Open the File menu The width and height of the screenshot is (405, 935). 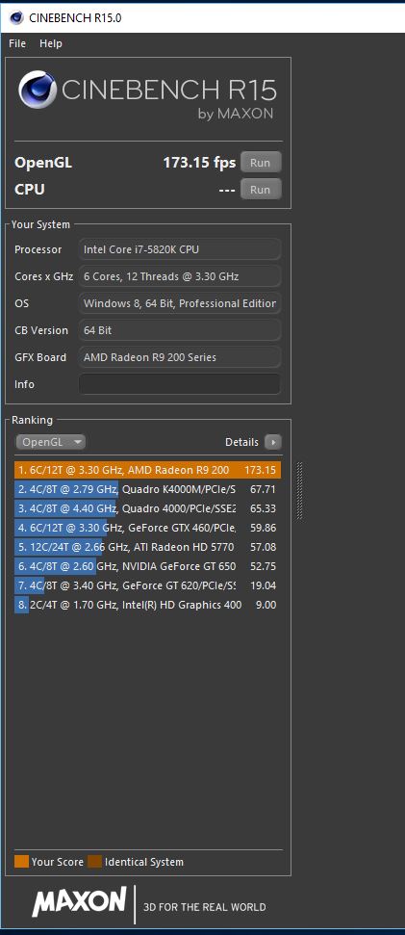(17, 43)
